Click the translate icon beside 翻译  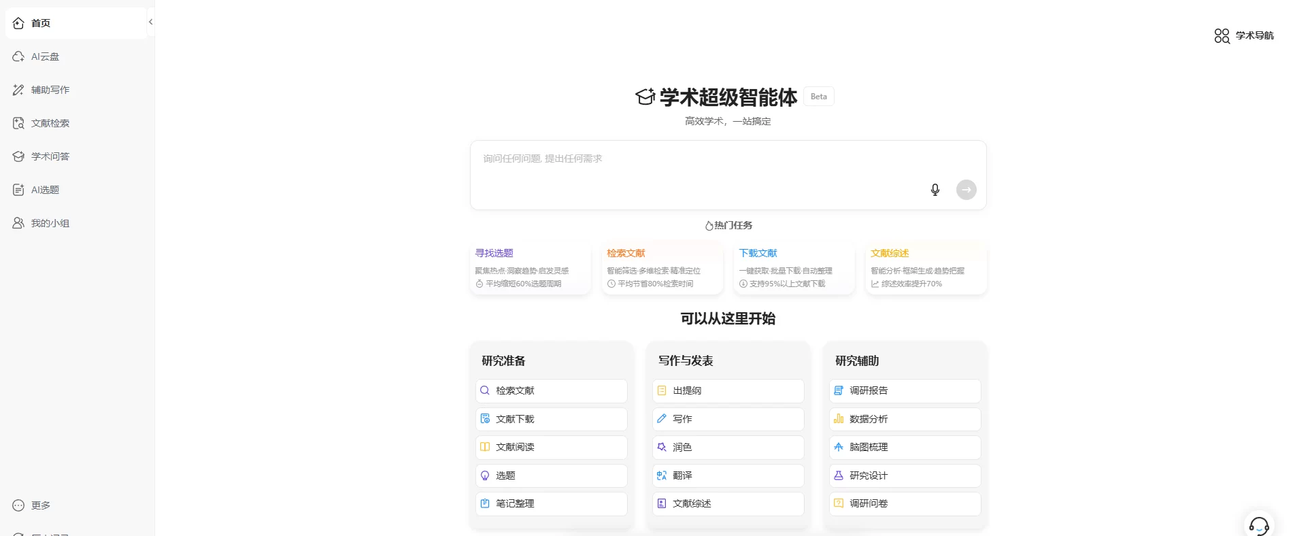(x=662, y=475)
